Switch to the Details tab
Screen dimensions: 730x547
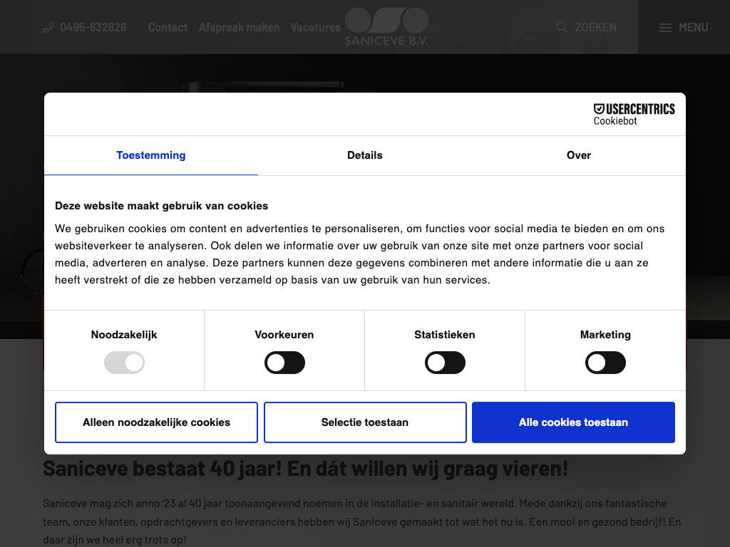pyautogui.click(x=365, y=155)
